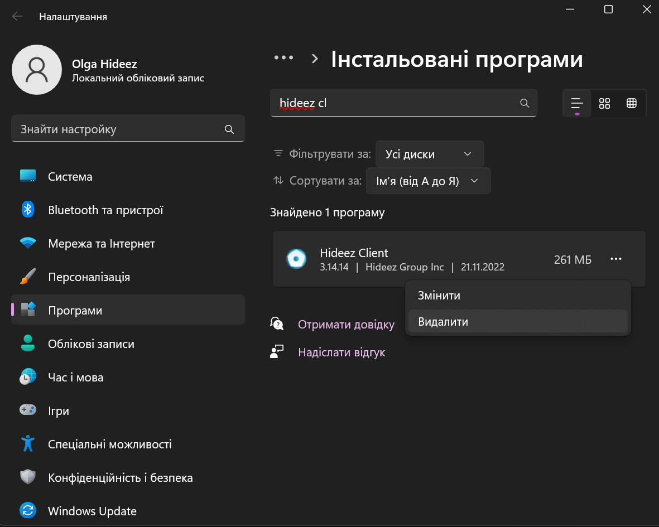Click the Accounts (Облікові записи) person icon

(x=28, y=343)
